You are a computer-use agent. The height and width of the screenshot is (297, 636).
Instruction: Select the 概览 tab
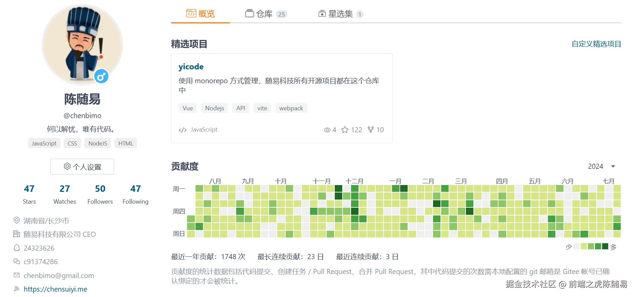pos(201,14)
